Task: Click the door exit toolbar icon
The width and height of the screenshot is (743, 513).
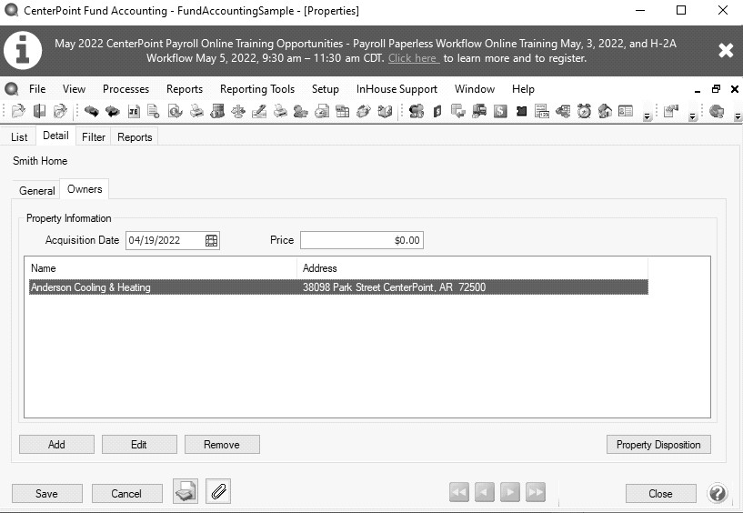Action: (39, 111)
